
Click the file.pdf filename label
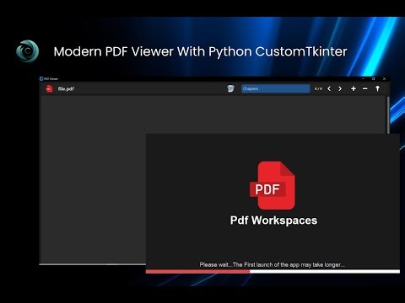[66, 88]
